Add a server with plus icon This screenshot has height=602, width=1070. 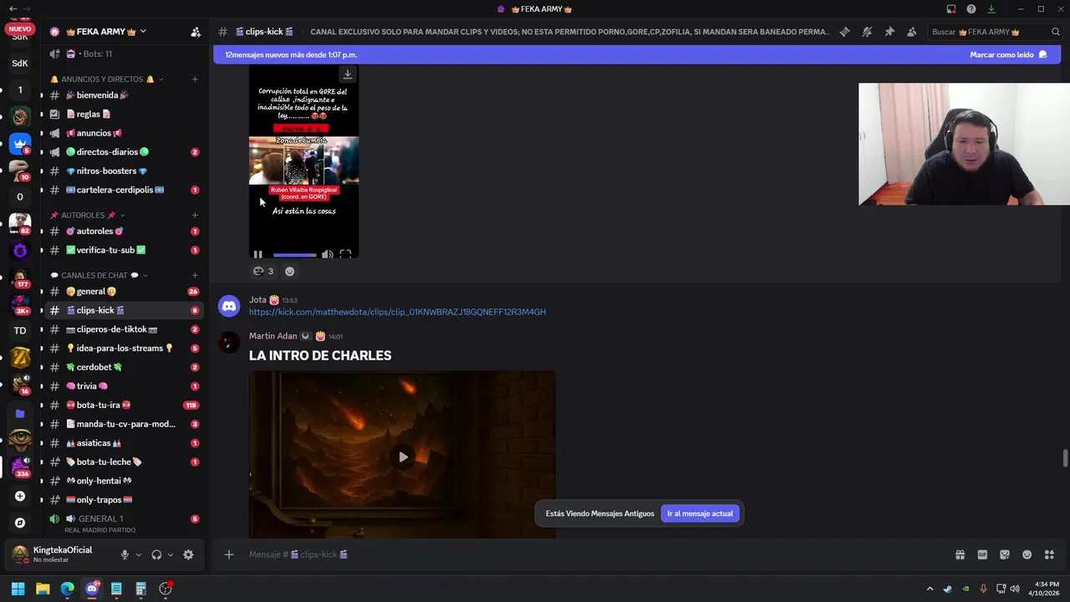[20, 496]
